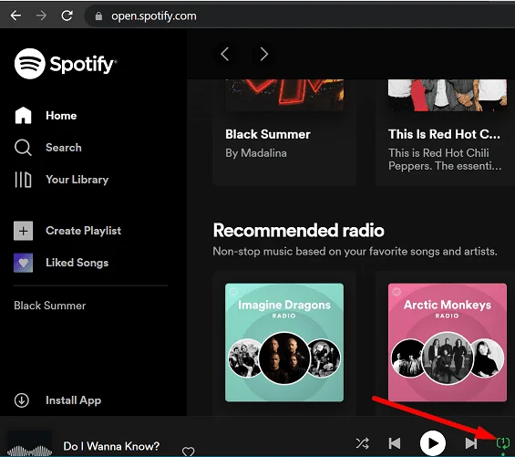Go forward with Spotify's right chevron
515x457 pixels.
(264, 54)
